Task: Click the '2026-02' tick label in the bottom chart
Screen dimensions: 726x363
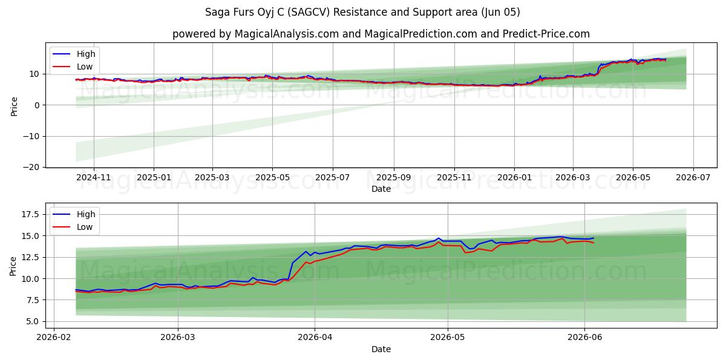Action: point(54,338)
